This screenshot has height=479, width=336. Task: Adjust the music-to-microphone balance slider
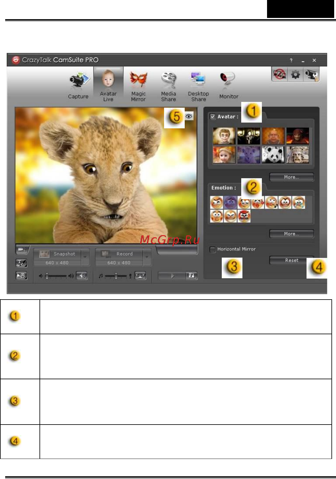pyautogui.click(x=116, y=276)
